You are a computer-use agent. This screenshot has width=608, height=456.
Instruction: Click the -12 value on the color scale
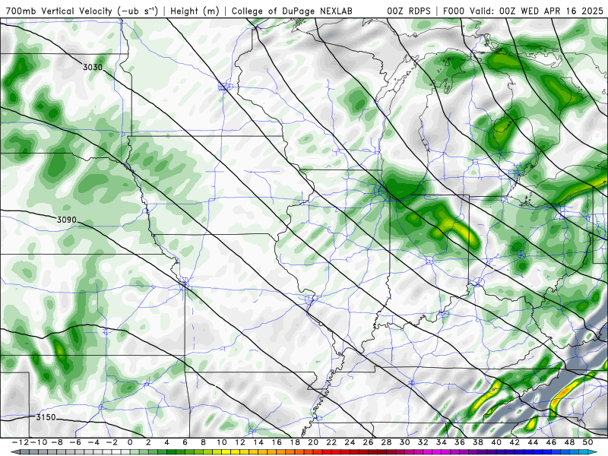(x=20, y=442)
